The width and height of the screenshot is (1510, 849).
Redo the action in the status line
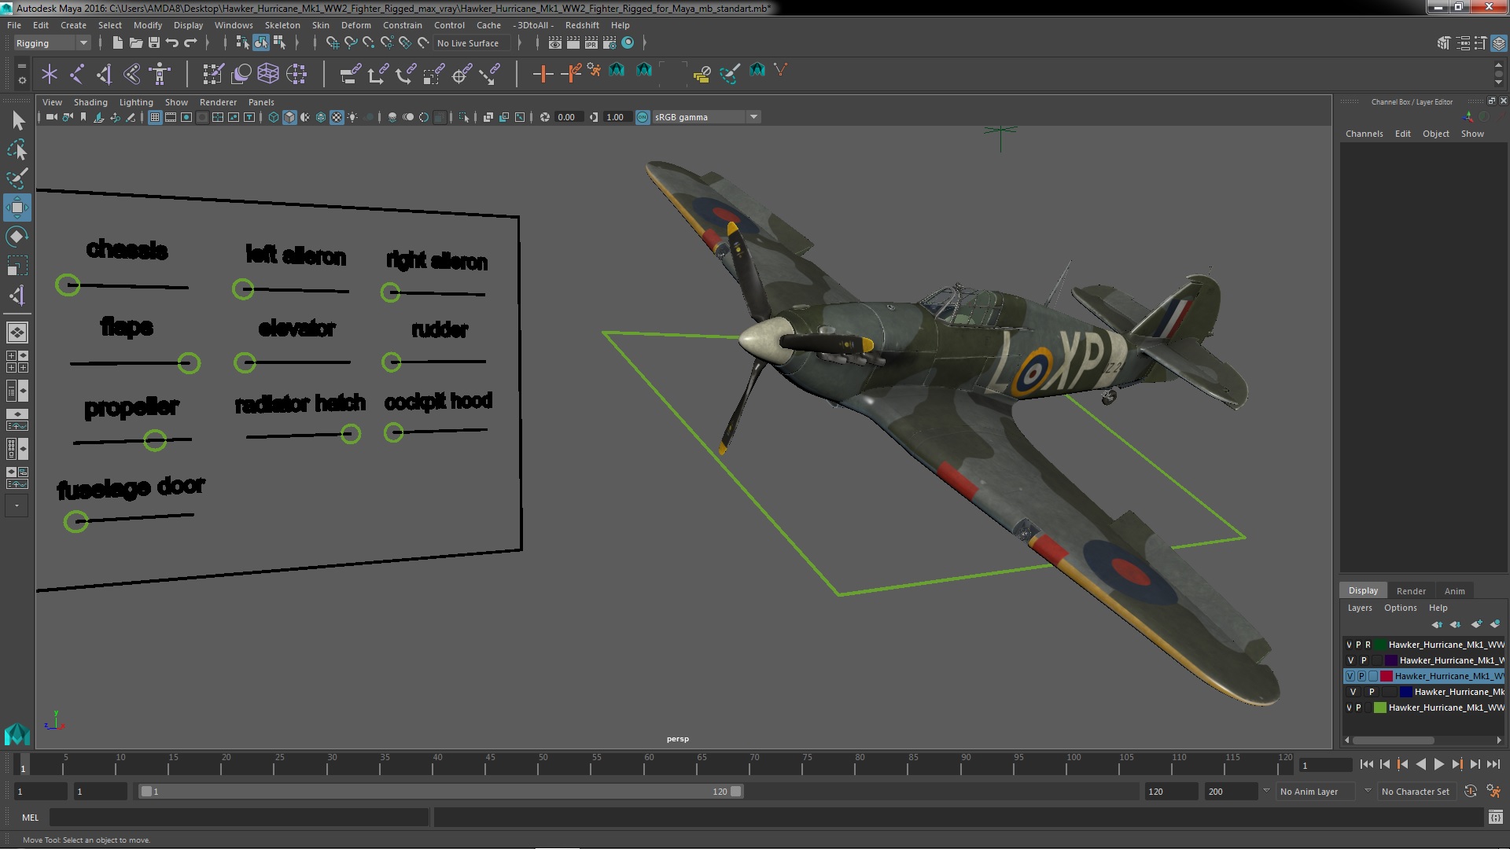(x=190, y=43)
